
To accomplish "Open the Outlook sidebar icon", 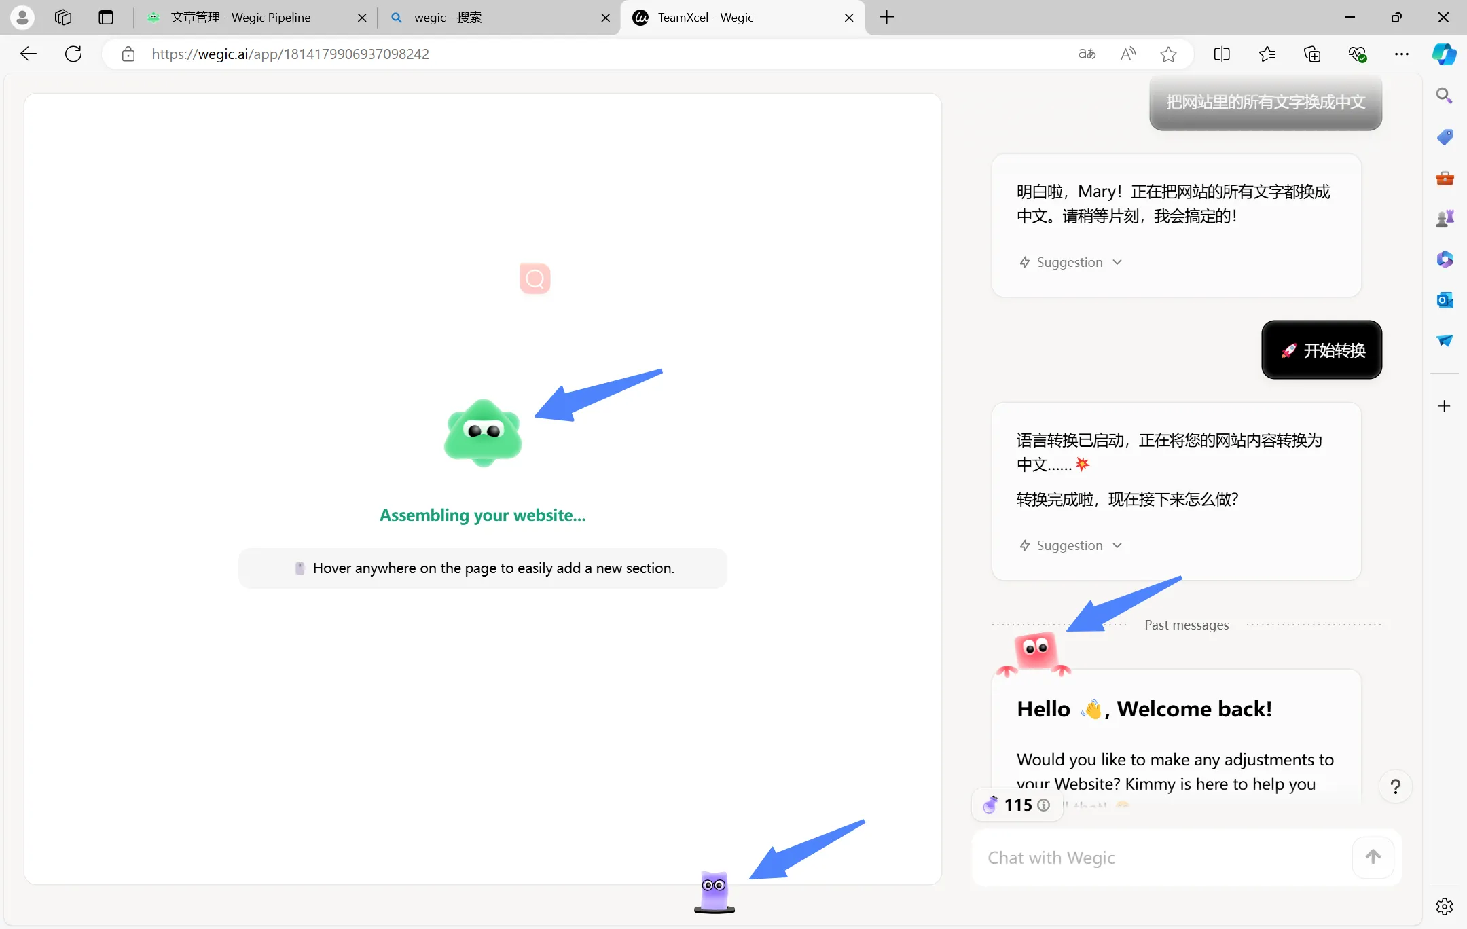I will pyautogui.click(x=1445, y=299).
